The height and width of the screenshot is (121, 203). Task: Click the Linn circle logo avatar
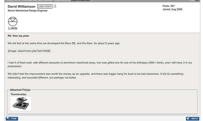pyautogui.click(x=13, y=21)
